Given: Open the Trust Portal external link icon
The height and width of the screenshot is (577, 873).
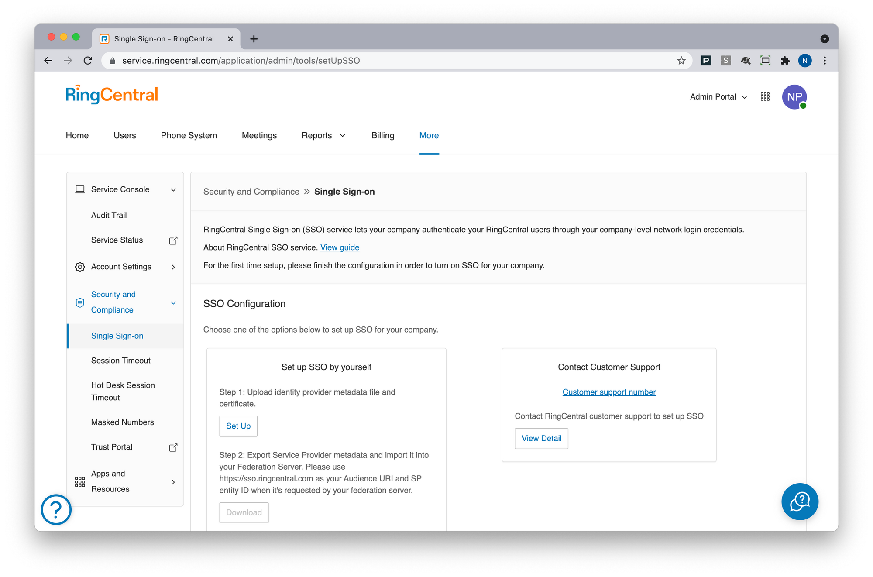Looking at the screenshot, I should tap(173, 447).
